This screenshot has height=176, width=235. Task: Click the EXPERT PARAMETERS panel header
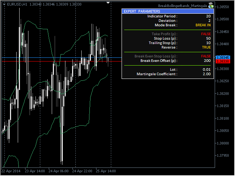[167, 11]
